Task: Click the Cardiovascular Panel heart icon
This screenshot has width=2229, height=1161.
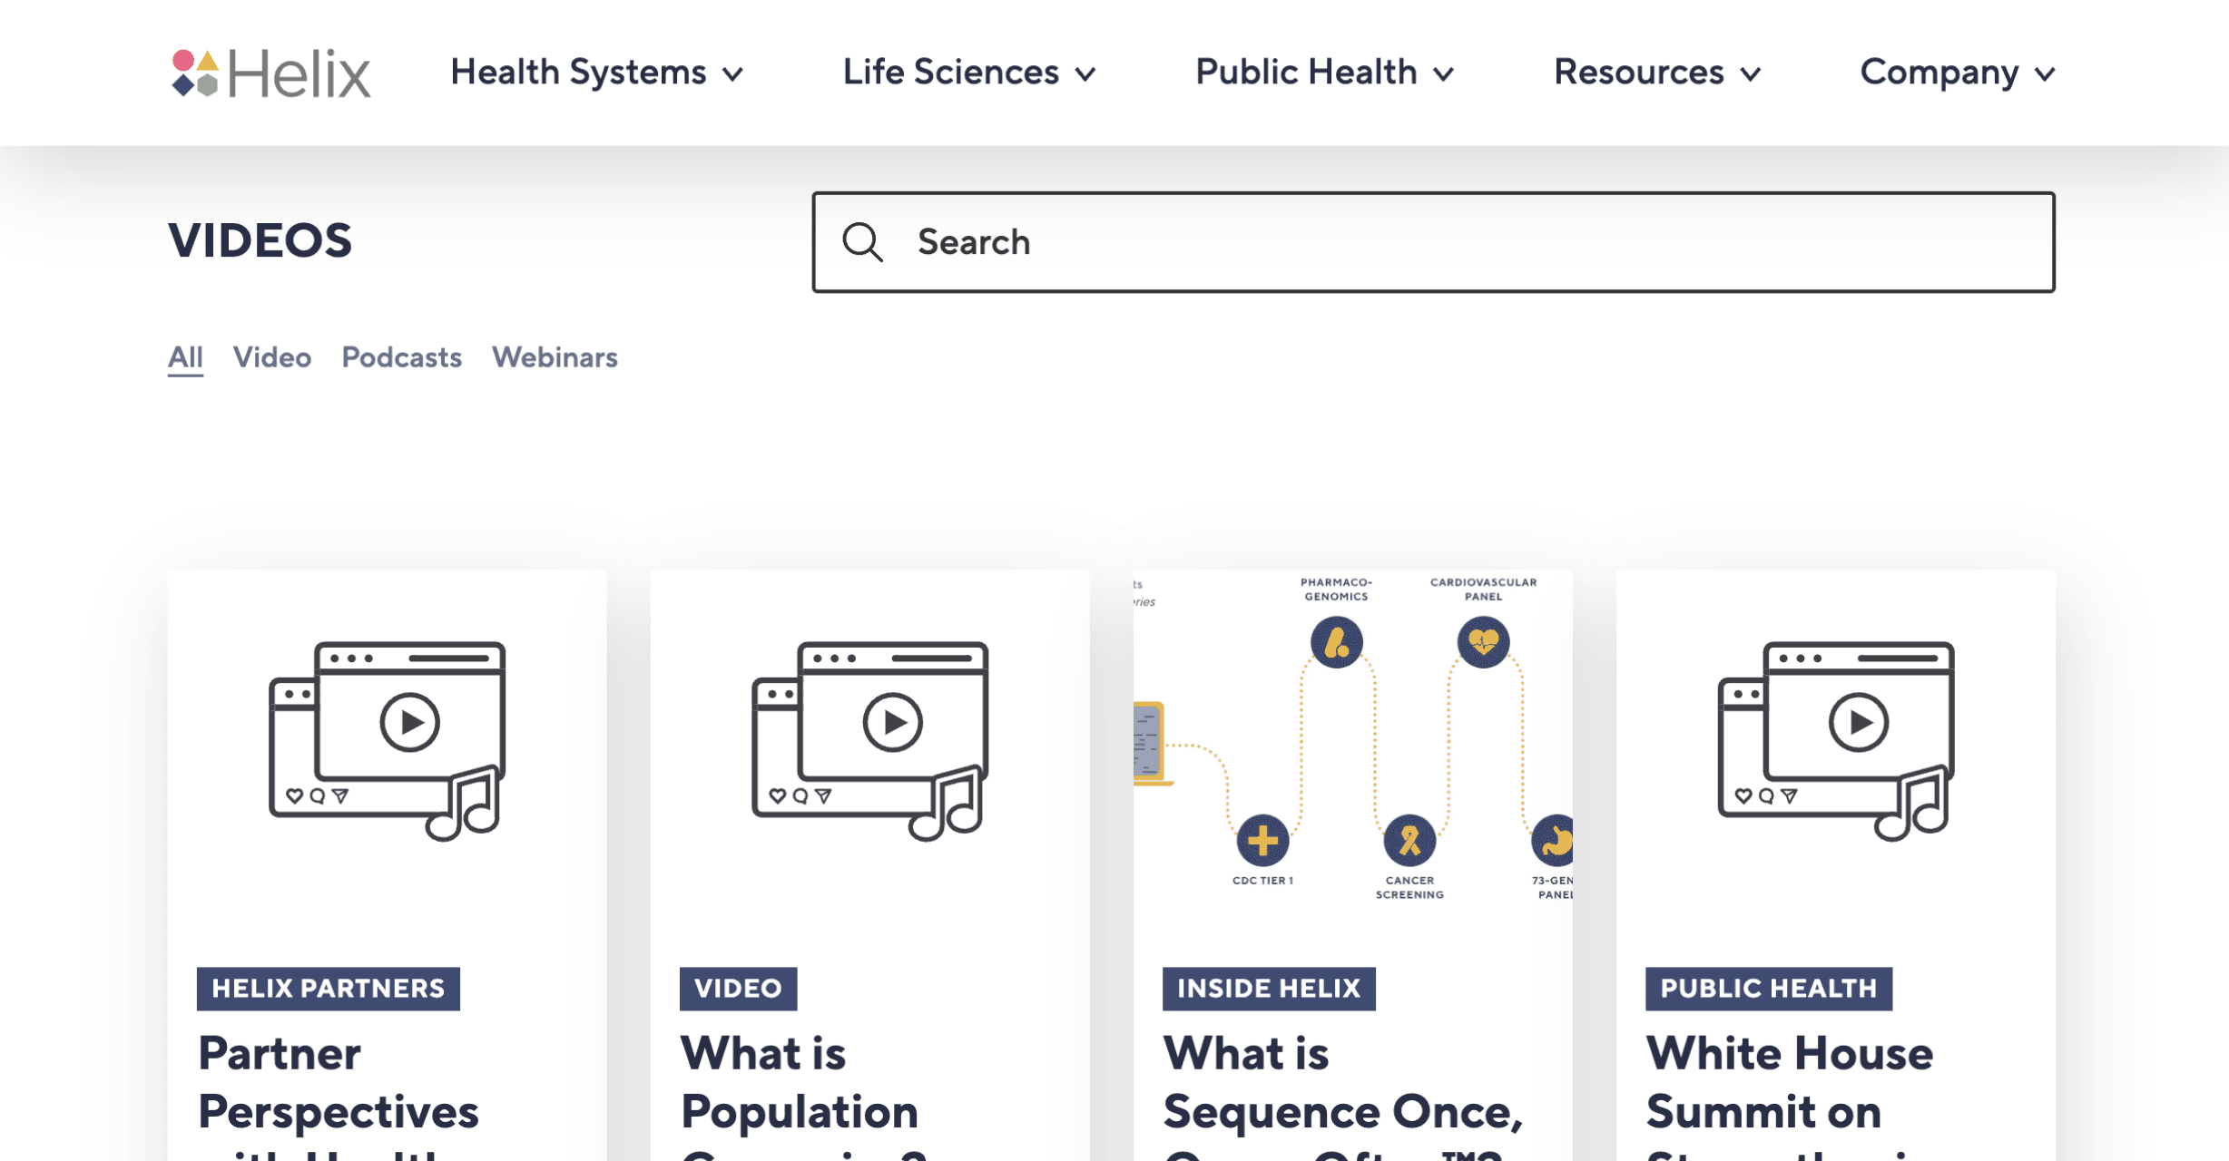Action: tap(1483, 642)
